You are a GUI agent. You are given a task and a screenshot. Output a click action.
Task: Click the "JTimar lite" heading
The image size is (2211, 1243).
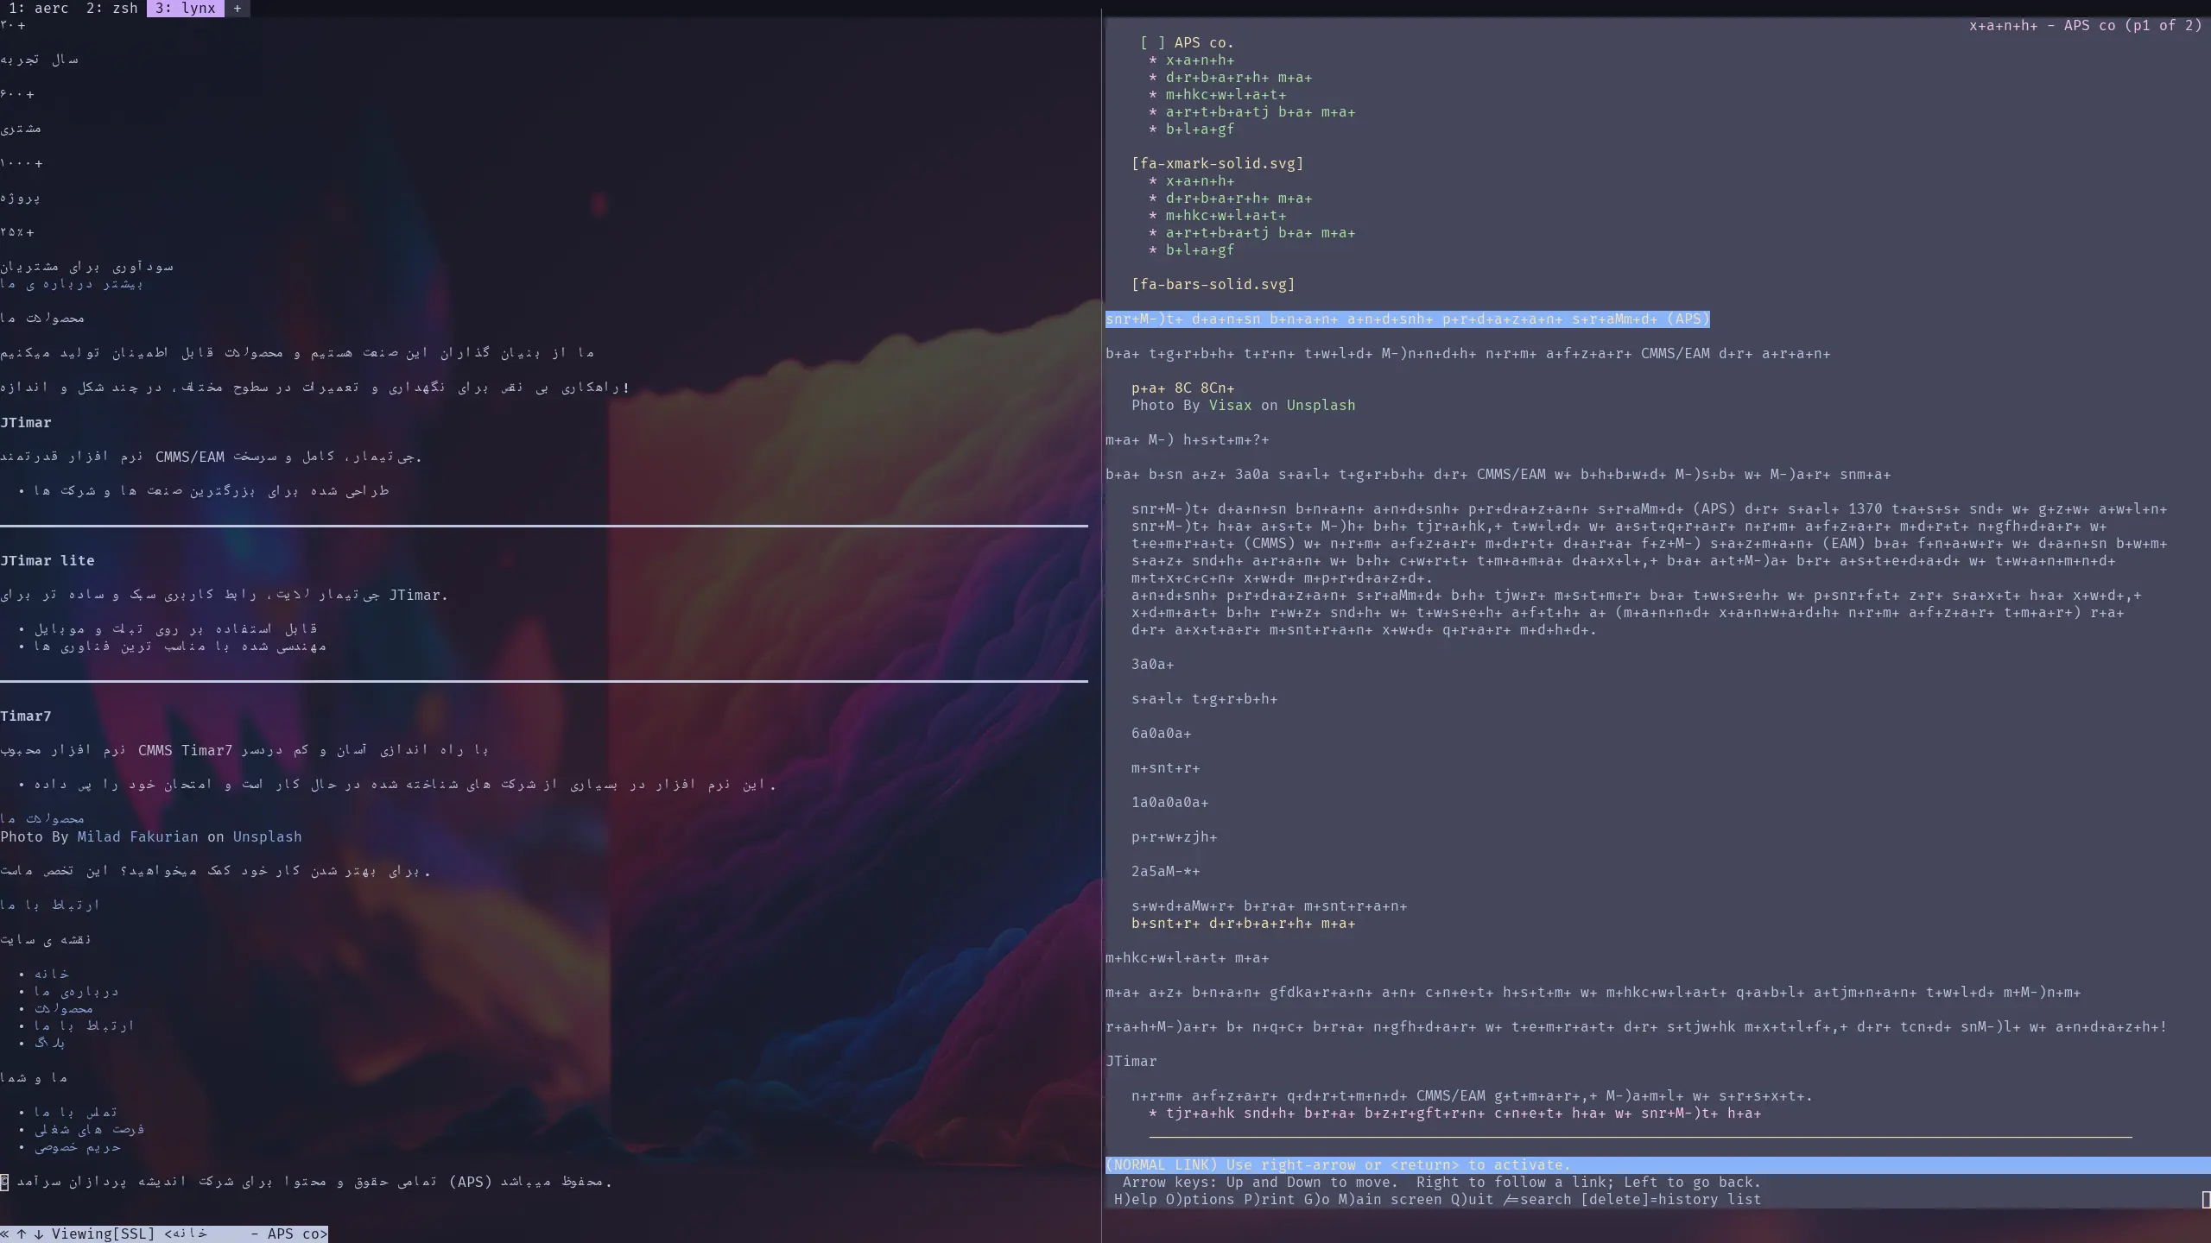(48, 560)
